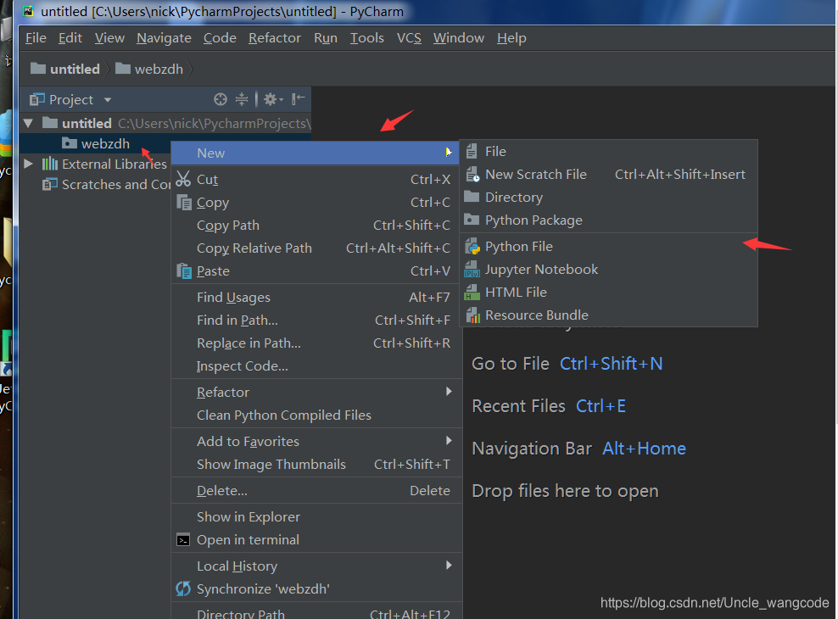
Task: Click the Scroll from Source target icon
Action: tap(221, 99)
